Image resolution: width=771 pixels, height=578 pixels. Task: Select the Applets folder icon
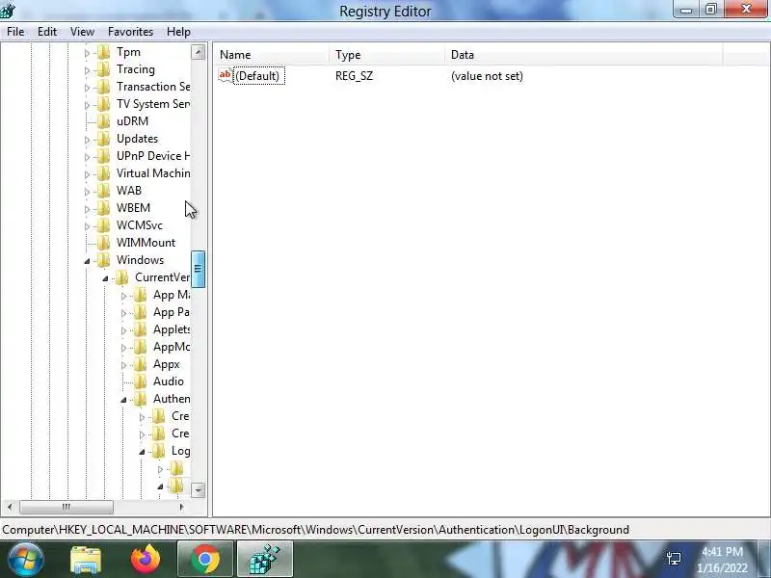click(x=141, y=329)
